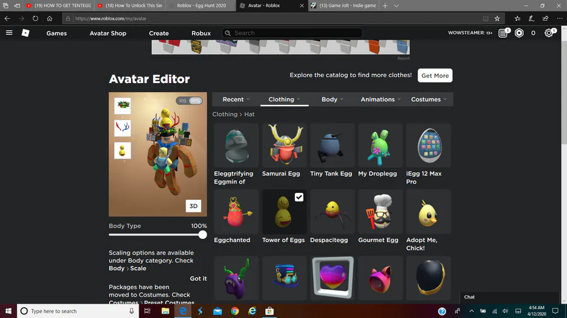Open a new browser tab with plus icon
This screenshot has height=318, width=567.
tap(385, 6)
